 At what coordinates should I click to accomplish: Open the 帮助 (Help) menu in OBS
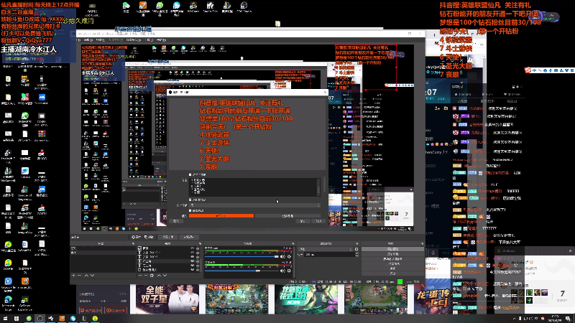tap(161, 39)
